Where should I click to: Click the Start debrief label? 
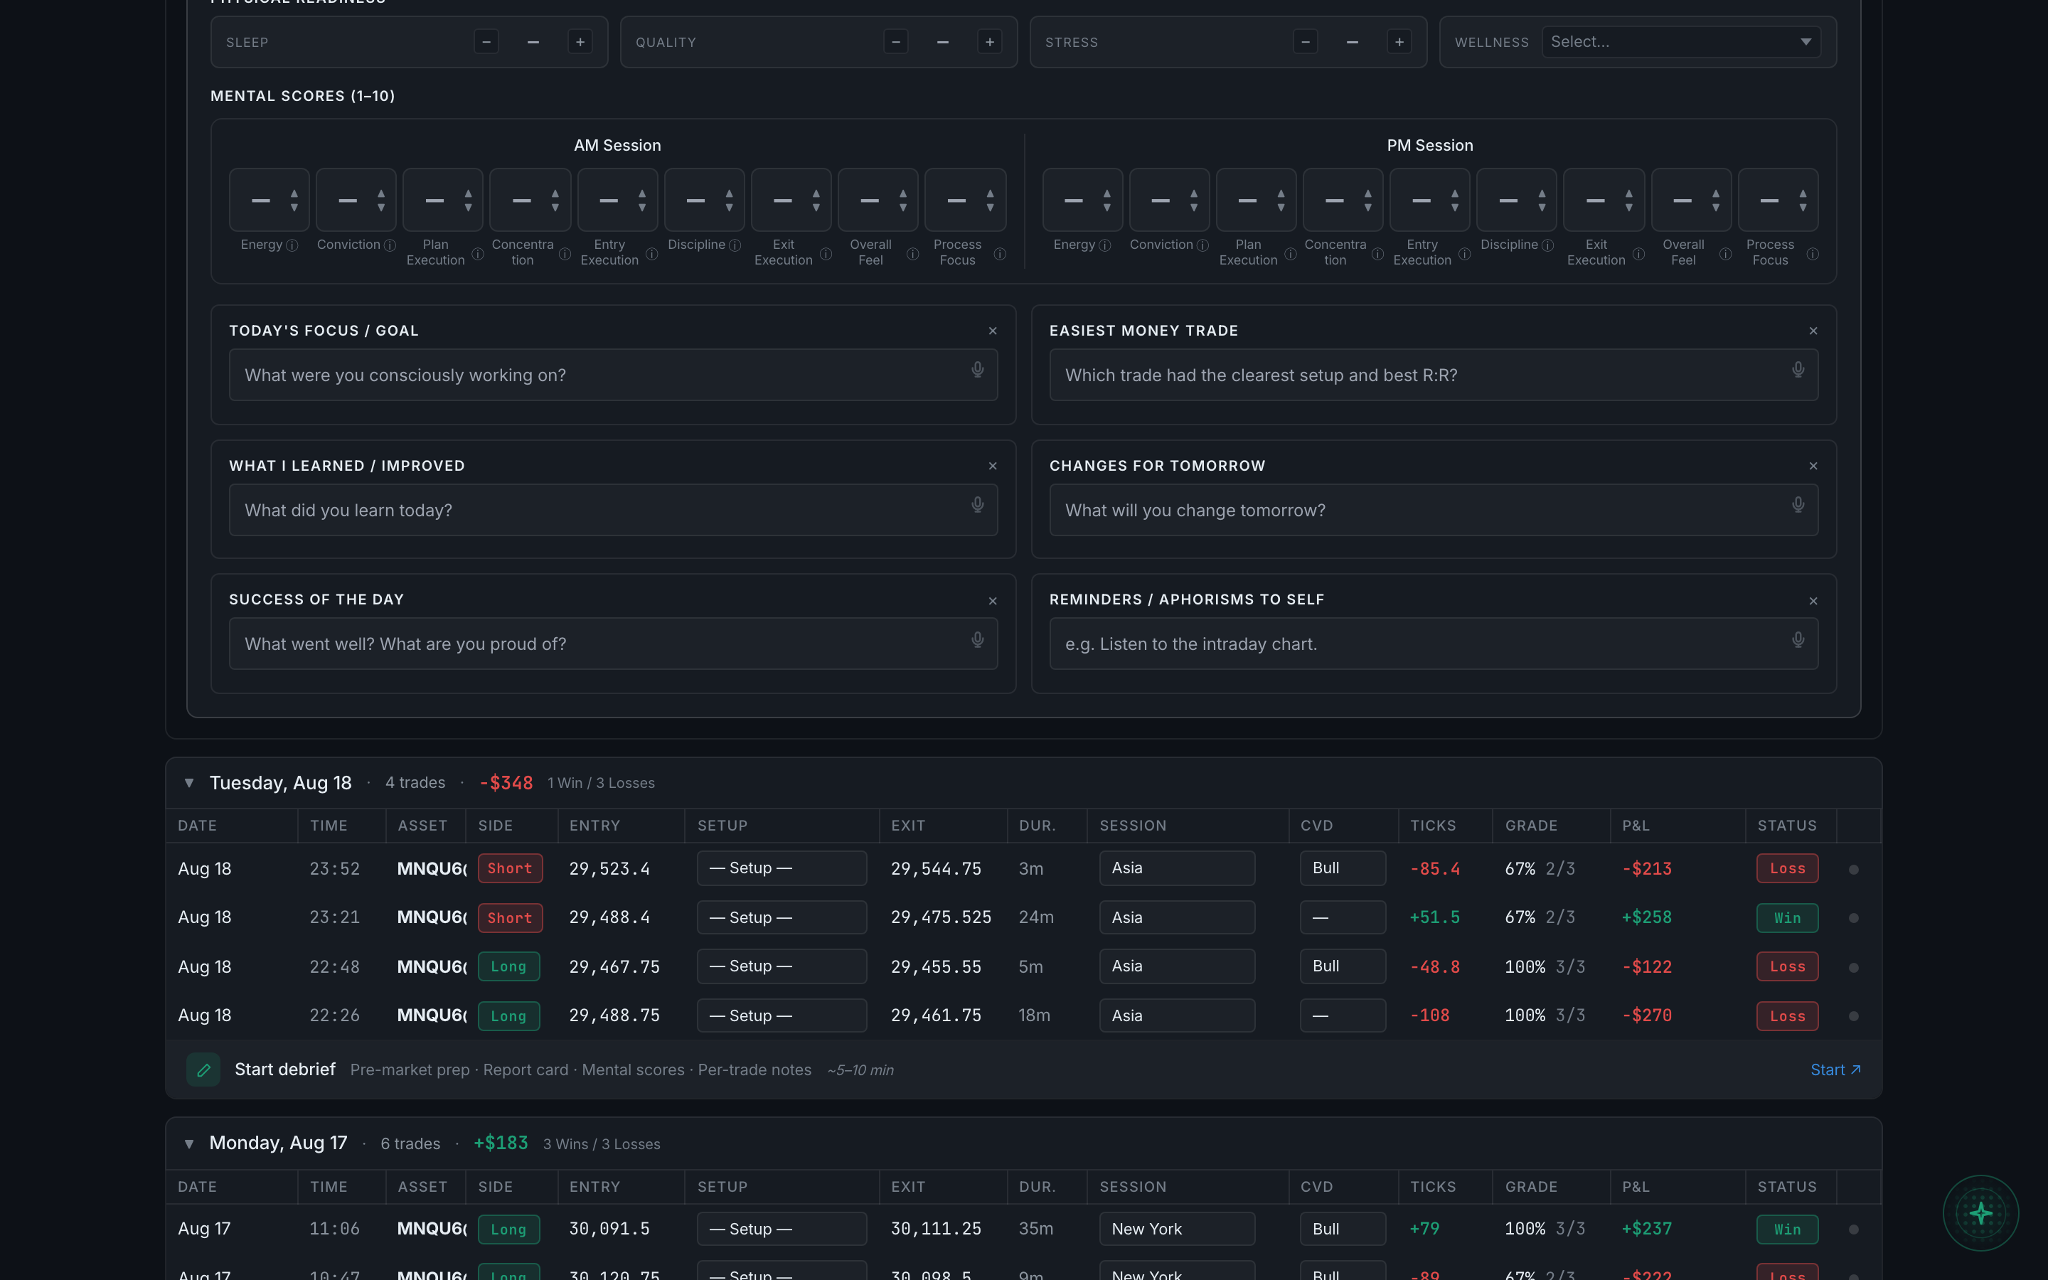click(285, 1070)
